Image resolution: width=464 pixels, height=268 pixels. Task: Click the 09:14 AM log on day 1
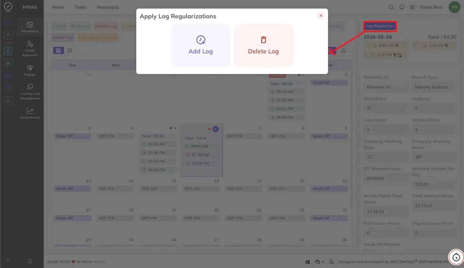click(x=287, y=92)
